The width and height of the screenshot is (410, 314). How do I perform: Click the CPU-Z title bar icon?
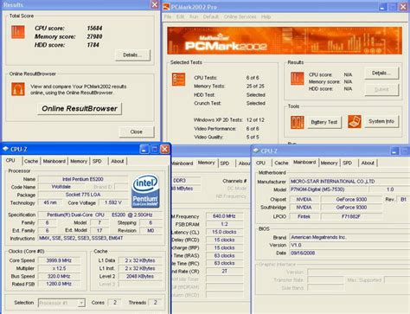point(5,149)
